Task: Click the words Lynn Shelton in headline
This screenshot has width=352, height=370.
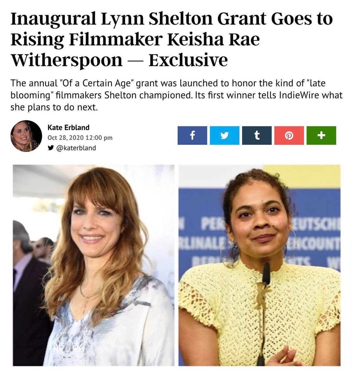Action: tap(157, 19)
